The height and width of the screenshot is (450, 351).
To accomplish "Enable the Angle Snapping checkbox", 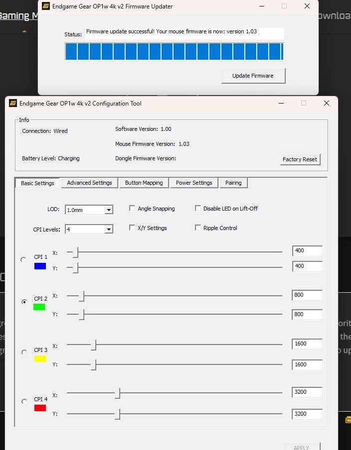I will click(132, 209).
